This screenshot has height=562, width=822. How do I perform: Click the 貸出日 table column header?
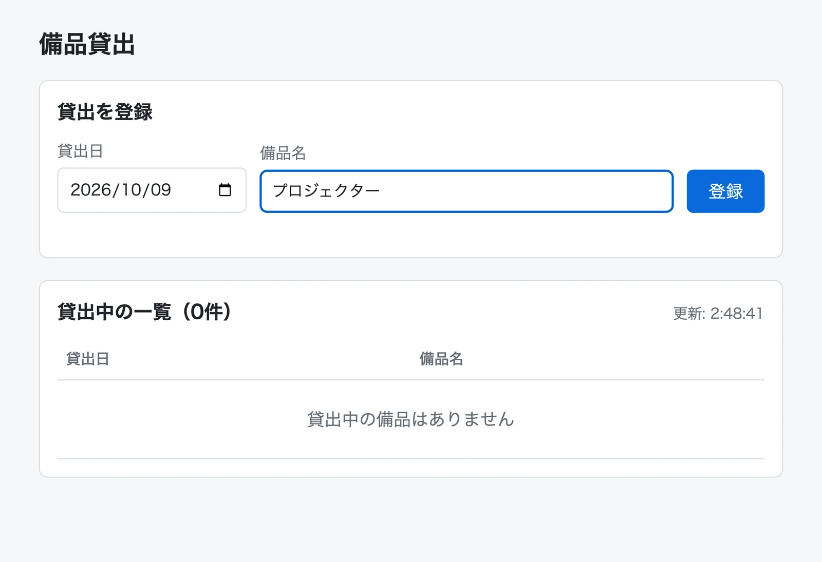tap(88, 359)
